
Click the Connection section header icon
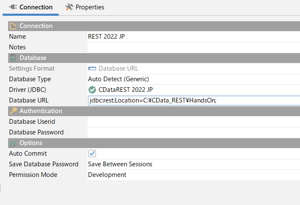(13, 26)
